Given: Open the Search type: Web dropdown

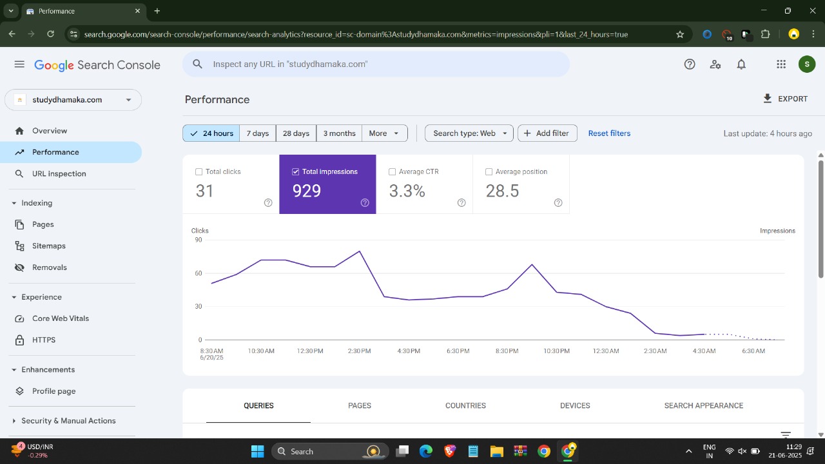Looking at the screenshot, I should 469,133.
